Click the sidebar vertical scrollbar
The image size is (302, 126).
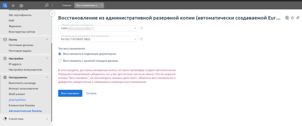click(51, 83)
